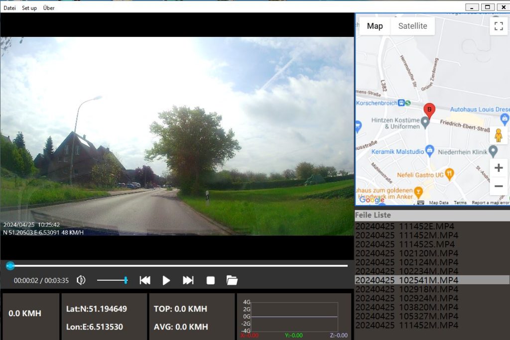510x340 pixels.
Task: Stop video playback
Action: coord(211,280)
